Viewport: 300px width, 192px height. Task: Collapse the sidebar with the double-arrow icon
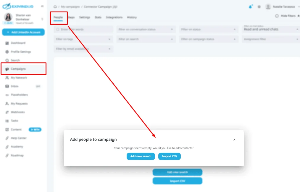click(42, 6)
